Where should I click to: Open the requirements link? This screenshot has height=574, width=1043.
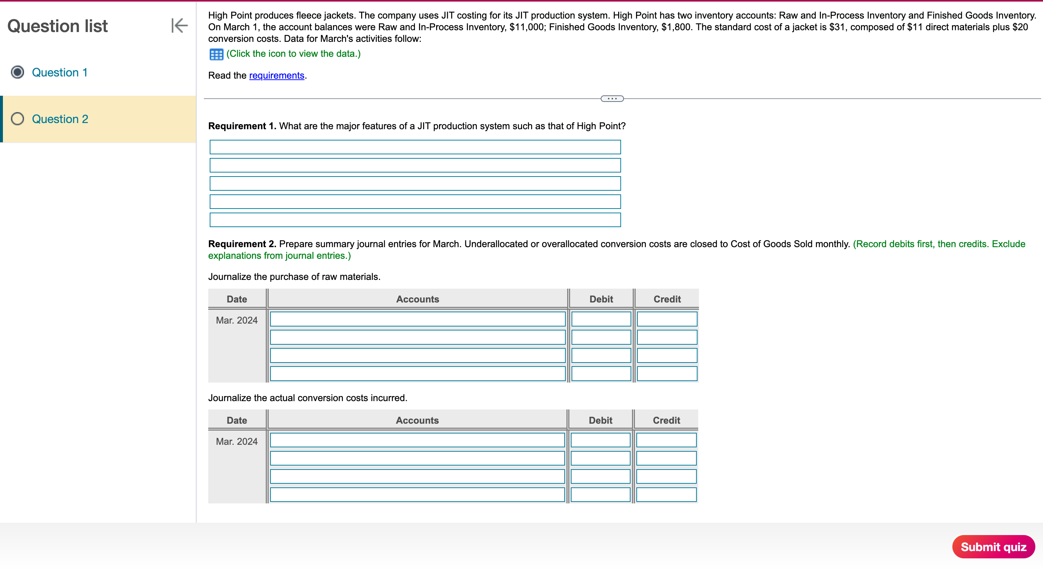click(x=277, y=75)
